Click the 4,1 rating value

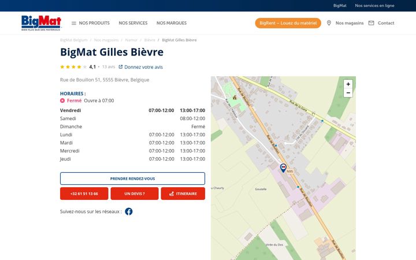pyautogui.click(x=92, y=67)
